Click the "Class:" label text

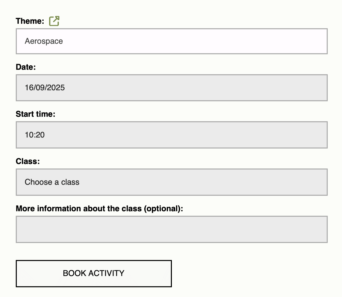[28, 161]
